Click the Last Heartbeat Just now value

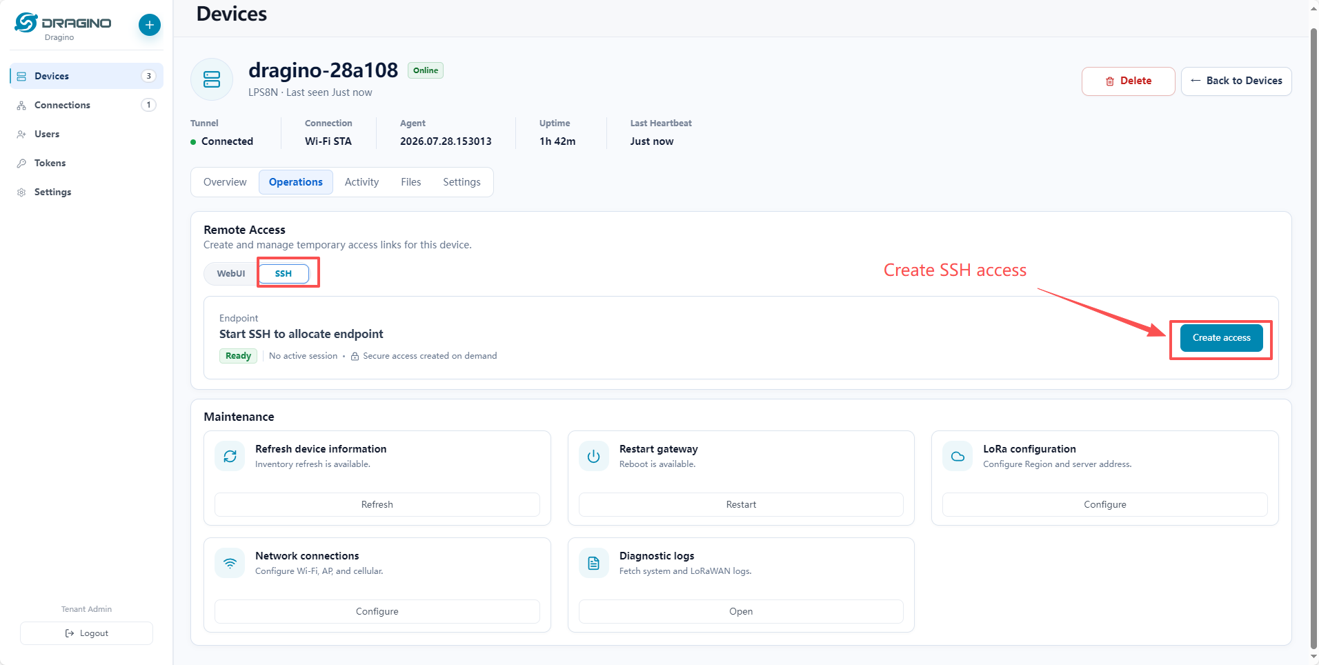click(x=652, y=141)
